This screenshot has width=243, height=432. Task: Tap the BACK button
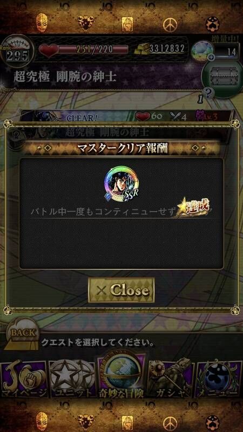click(23, 334)
